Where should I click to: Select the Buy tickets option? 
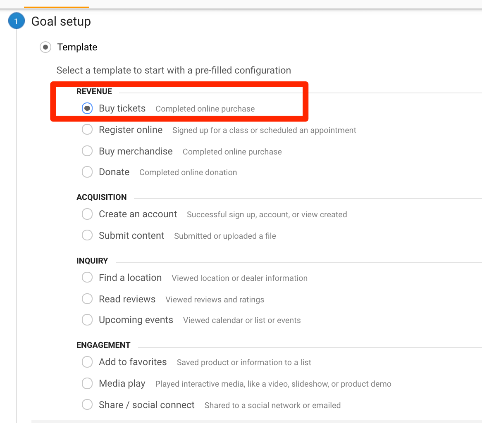[87, 108]
